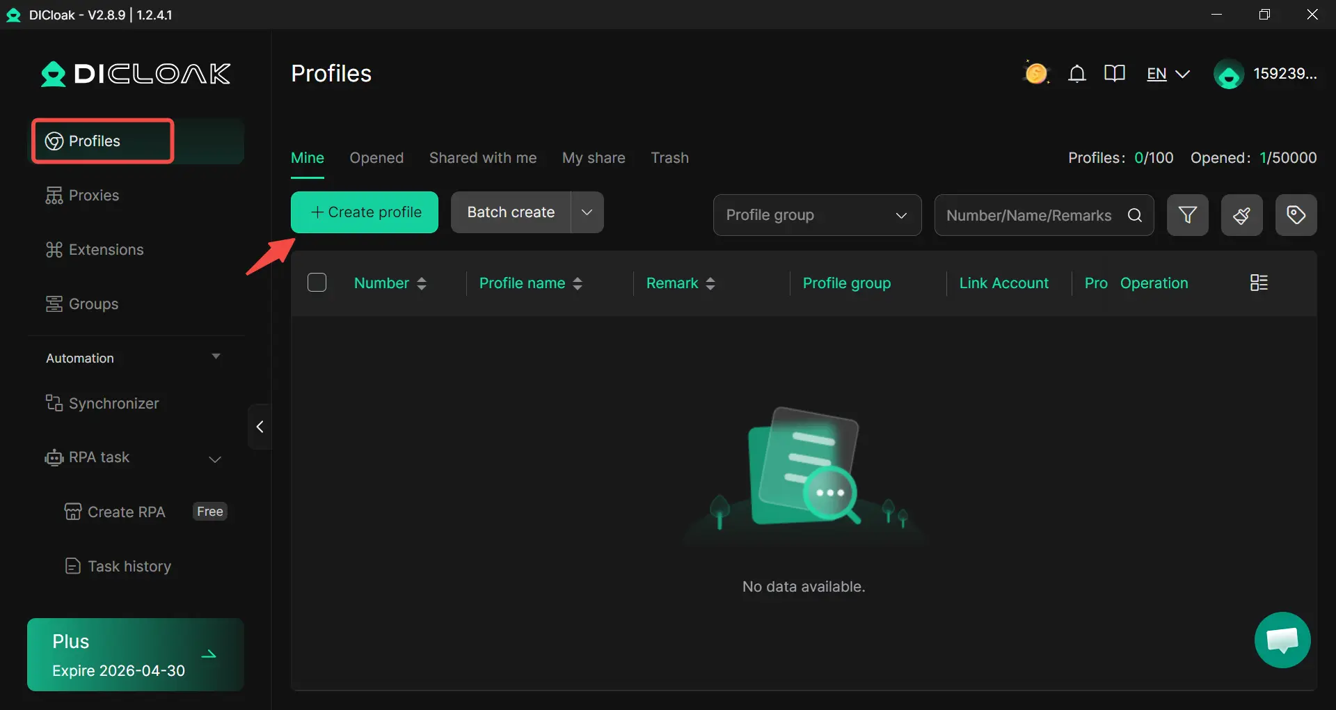Open the Profile group dropdown
The image size is (1336, 710).
click(817, 215)
